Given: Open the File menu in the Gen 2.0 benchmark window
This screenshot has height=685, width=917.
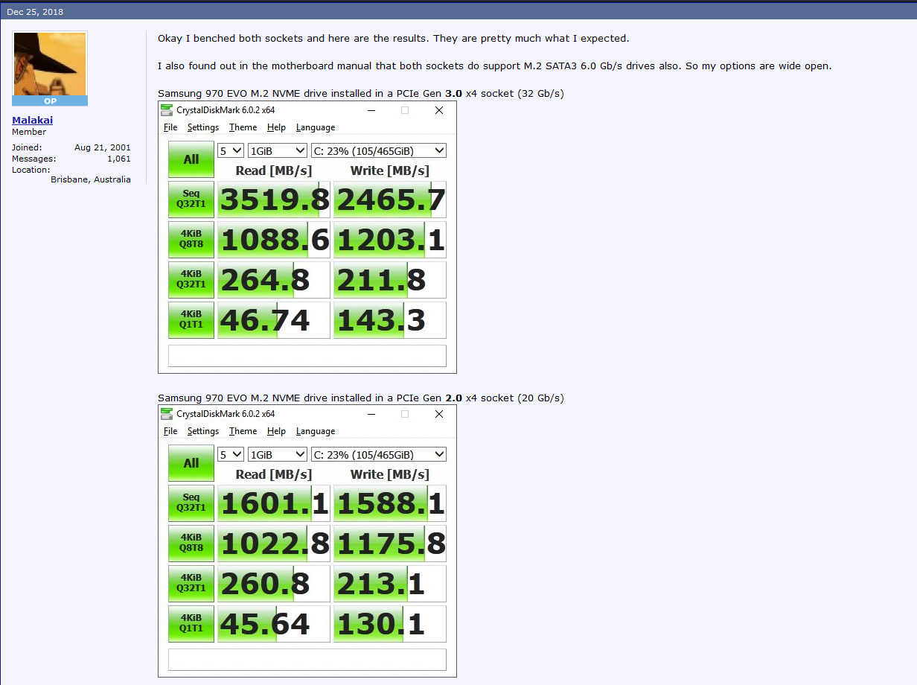Looking at the screenshot, I should pyautogui.click(x=170, y=431).
